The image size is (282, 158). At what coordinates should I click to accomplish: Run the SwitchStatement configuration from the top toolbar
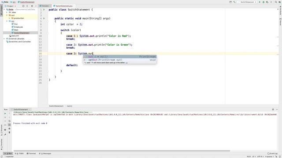260,2
